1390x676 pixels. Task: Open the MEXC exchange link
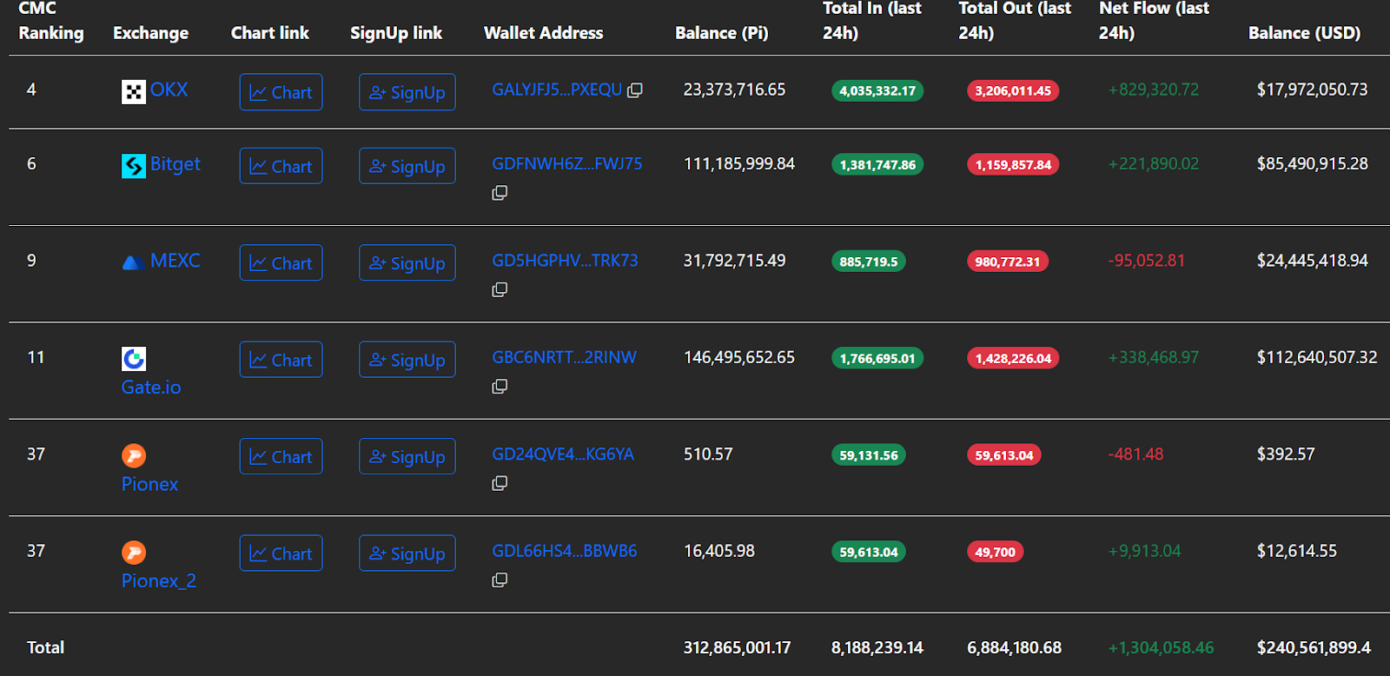[x=175, y=261]
